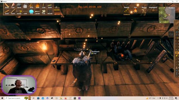This screenshot has width=179, height=100.
Task: Open the Firefox taskbar icon
Action: coord(65,98)
